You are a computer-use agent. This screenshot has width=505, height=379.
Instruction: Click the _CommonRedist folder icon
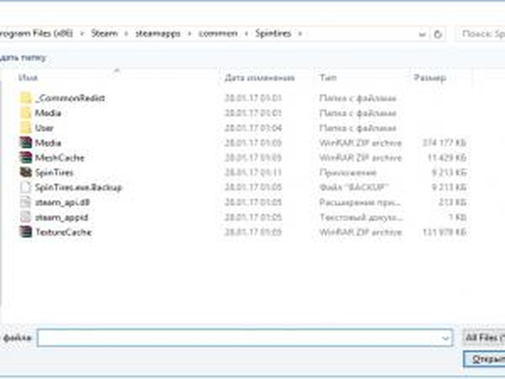click(24, 99)
